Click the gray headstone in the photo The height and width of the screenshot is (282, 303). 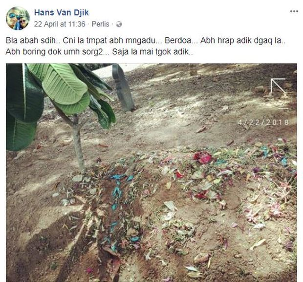[x=123, y=88]
